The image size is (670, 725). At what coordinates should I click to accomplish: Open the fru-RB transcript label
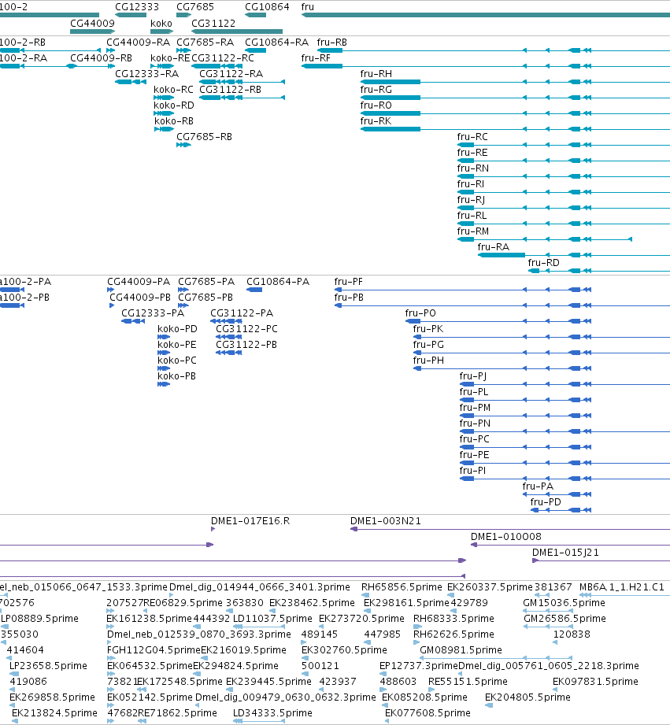click(332, 43)
